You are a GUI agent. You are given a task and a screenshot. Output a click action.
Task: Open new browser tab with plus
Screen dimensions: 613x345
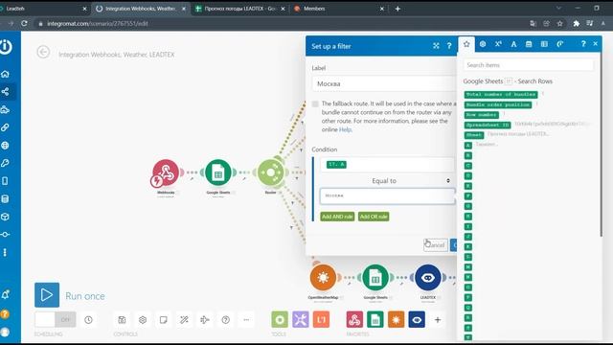(397, 9)
